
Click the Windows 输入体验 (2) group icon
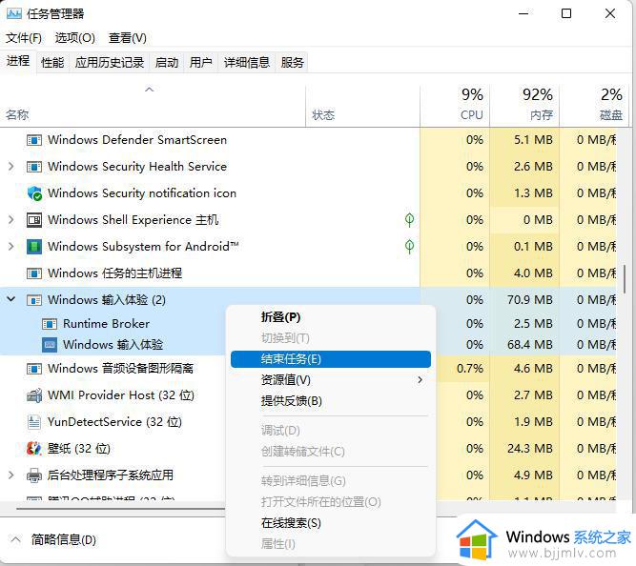click(34, 300)
